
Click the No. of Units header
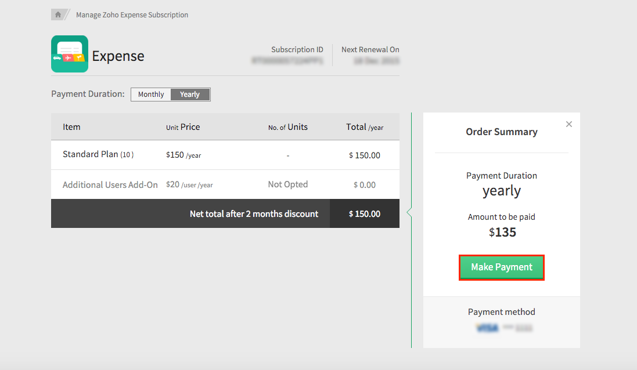click(x=288, y=127)
